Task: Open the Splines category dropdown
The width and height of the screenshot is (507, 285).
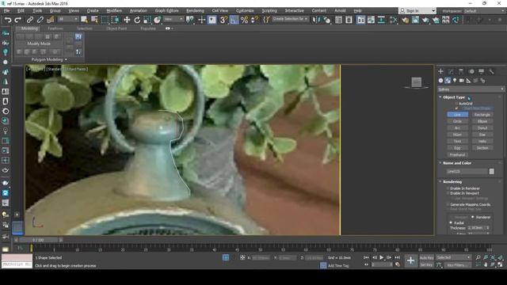Action: tap(471, 89)
